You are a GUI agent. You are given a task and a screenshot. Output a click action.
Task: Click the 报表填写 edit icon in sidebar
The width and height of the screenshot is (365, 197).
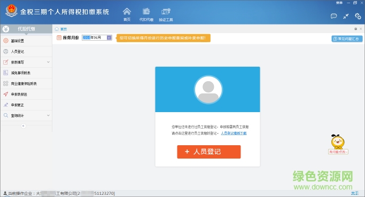coord(6,62)
